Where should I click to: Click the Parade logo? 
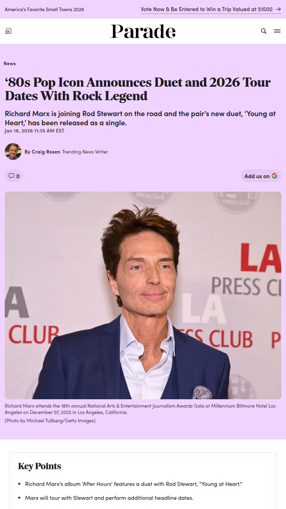143,31
